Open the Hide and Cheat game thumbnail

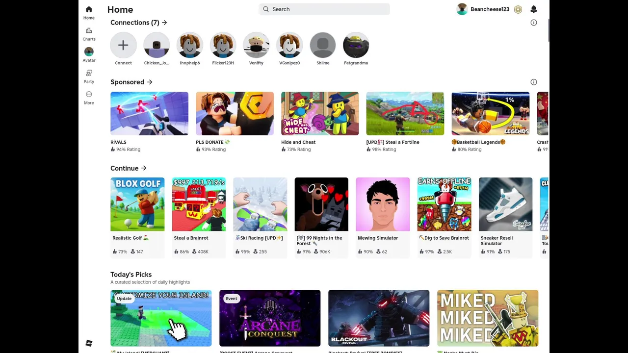[320, 113]
